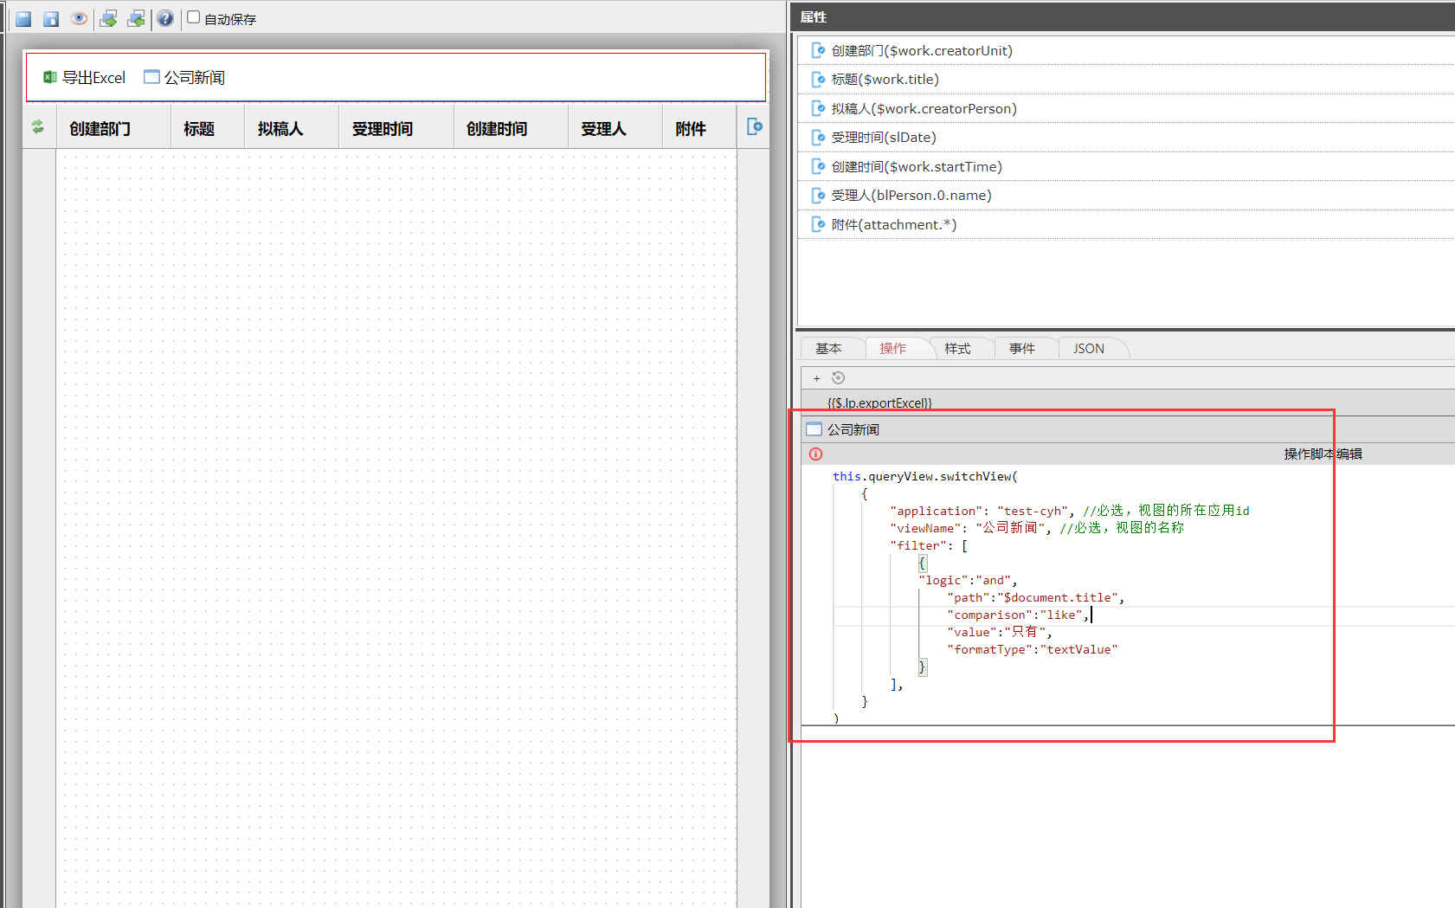Switch to the JSON tab
Image resolution: width=1455 pixels, height=908 pixels.
point(1088,349)
